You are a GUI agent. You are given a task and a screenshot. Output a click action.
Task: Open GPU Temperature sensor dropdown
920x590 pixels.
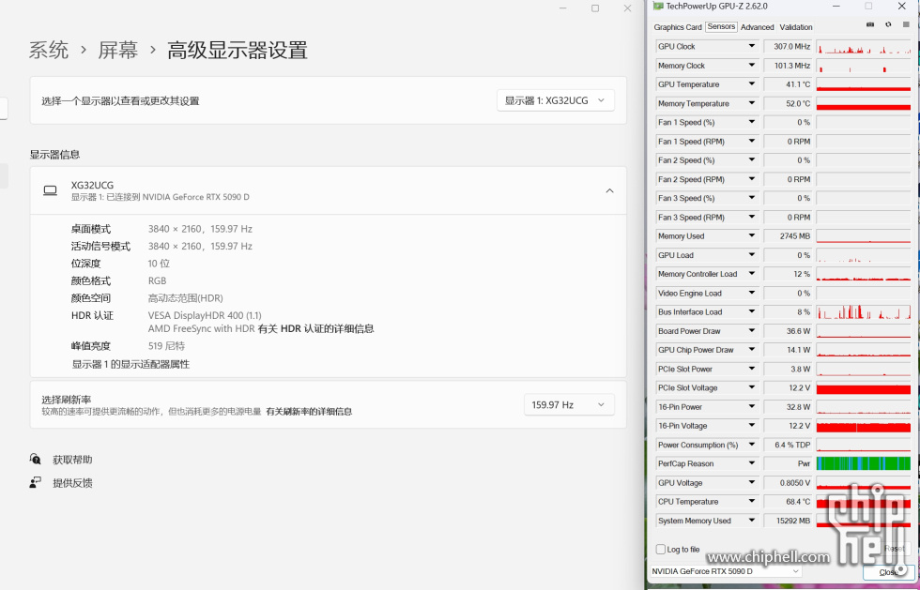click(x=751, y=84)
